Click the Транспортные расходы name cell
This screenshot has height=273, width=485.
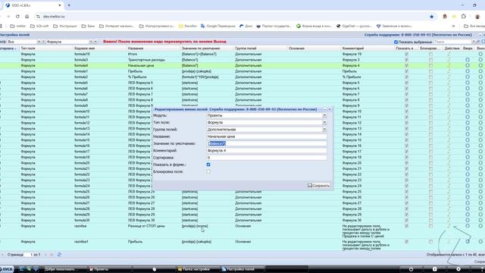coord(146,60)
